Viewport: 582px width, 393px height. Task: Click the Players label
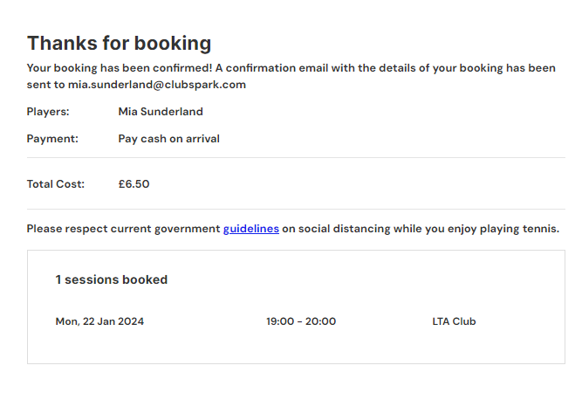[48, 112]
